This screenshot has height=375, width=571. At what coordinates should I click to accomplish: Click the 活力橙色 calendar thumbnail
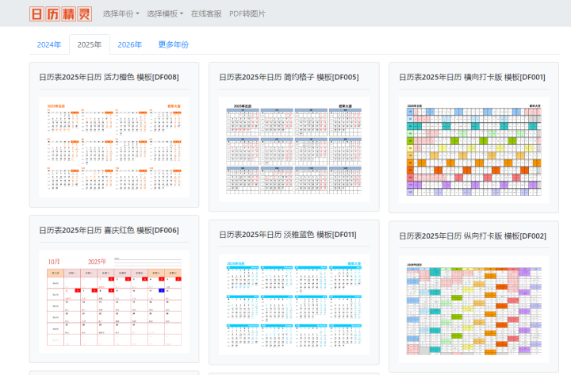pos(114,147)
